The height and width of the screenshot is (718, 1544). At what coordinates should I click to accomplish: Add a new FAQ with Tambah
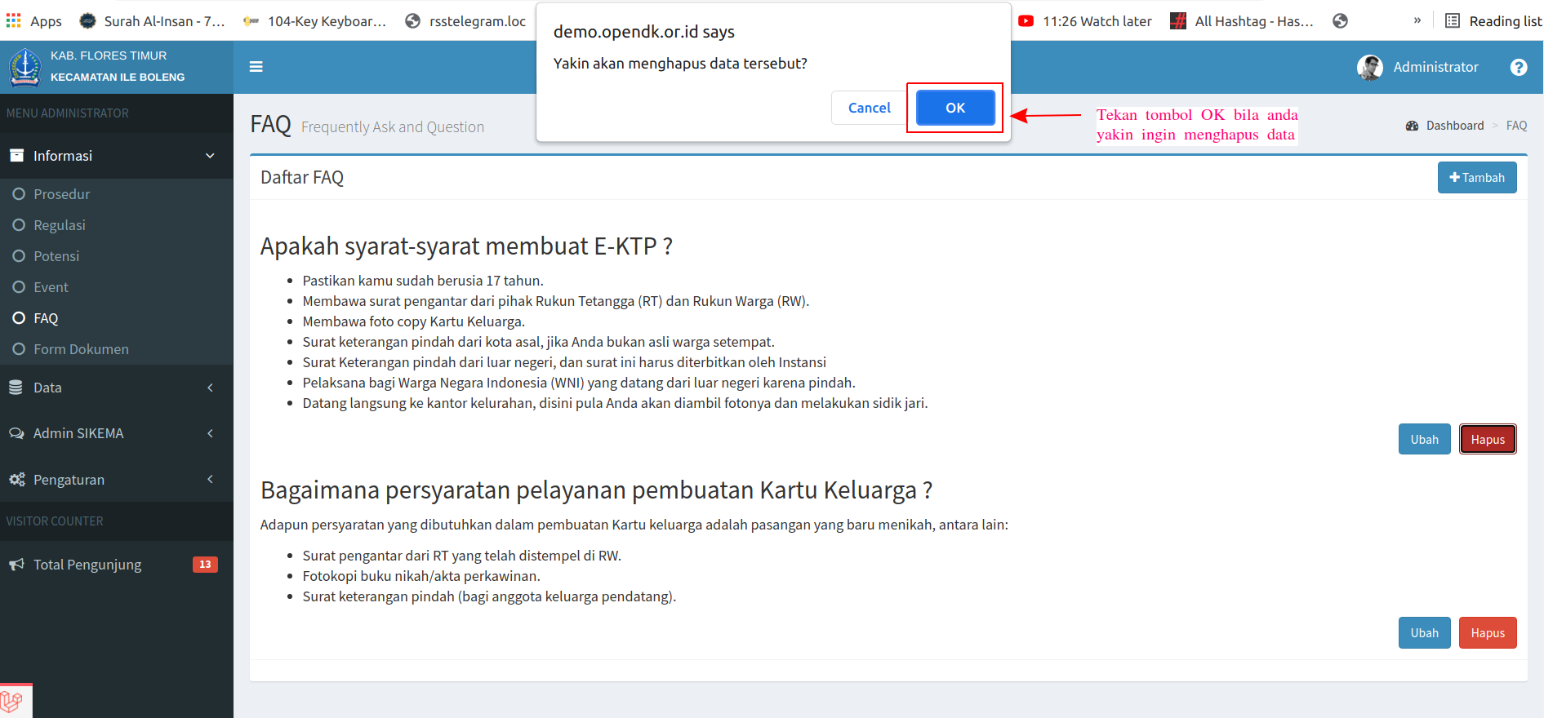[x=1477, y=178]
